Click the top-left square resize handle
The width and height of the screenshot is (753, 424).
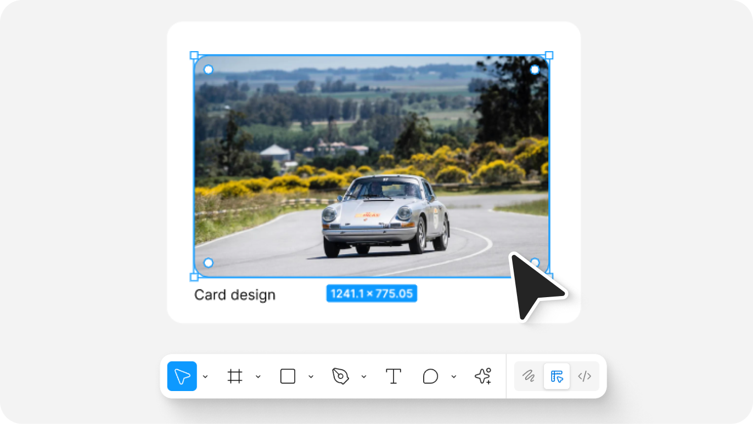194,55
